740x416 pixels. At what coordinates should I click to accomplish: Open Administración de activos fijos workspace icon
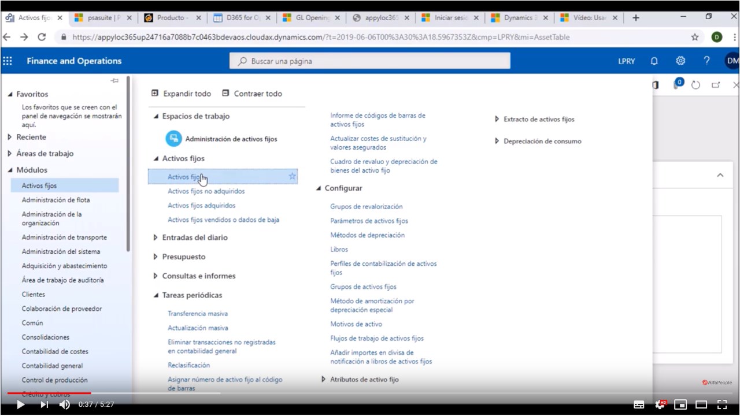coord(173,139)
